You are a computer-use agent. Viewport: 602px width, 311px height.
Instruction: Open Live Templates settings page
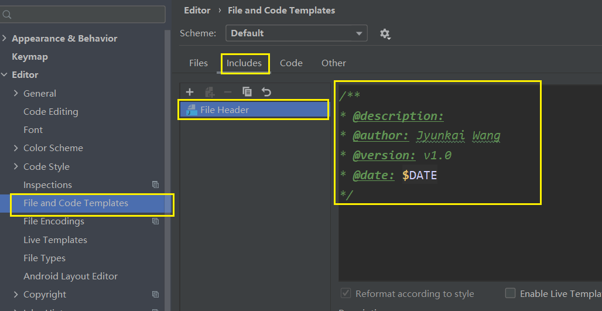click(55, 240)
